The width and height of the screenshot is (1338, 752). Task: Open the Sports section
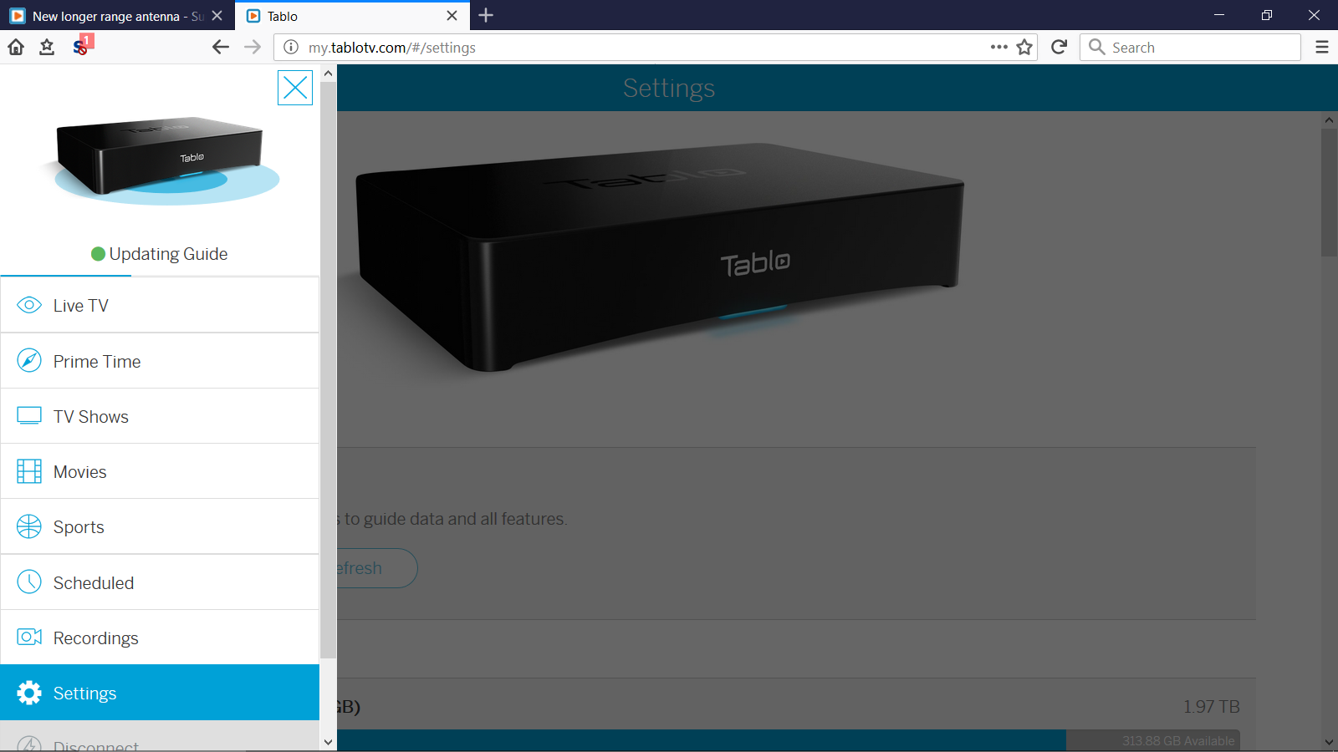pos(160,526)
